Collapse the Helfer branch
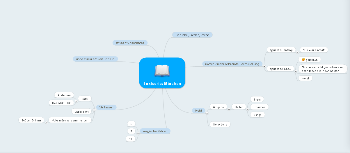Screen dimensions: 350x153 coord(248,110)
